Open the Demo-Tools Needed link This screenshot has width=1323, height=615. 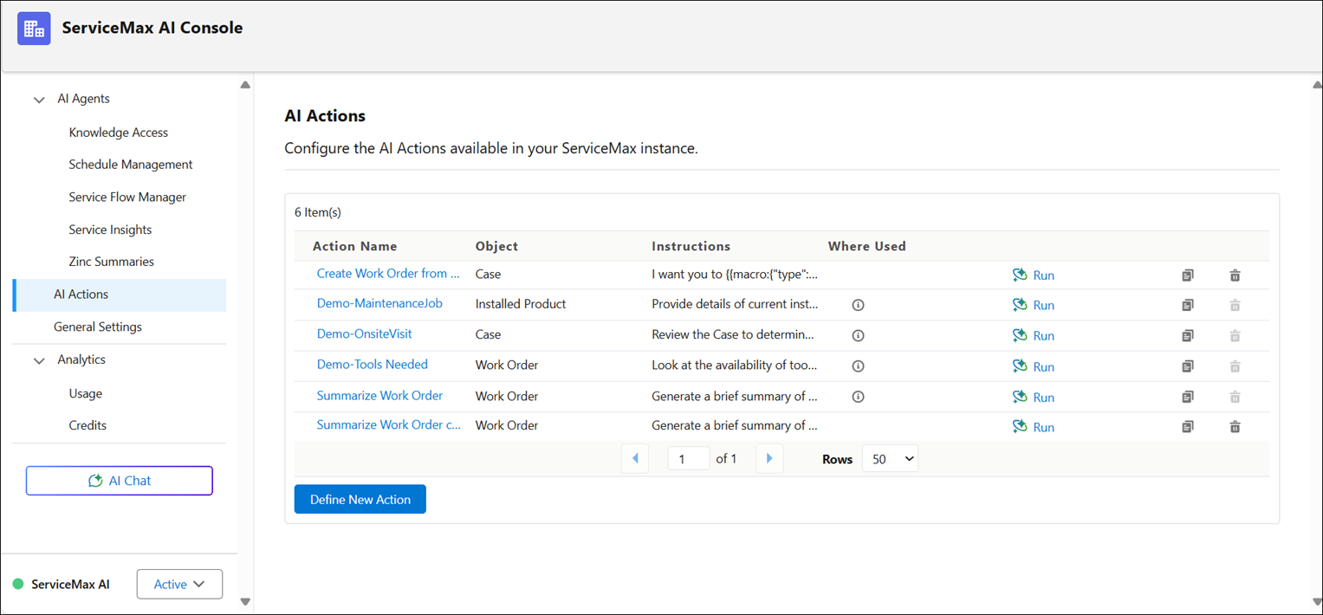coord(373,365)
